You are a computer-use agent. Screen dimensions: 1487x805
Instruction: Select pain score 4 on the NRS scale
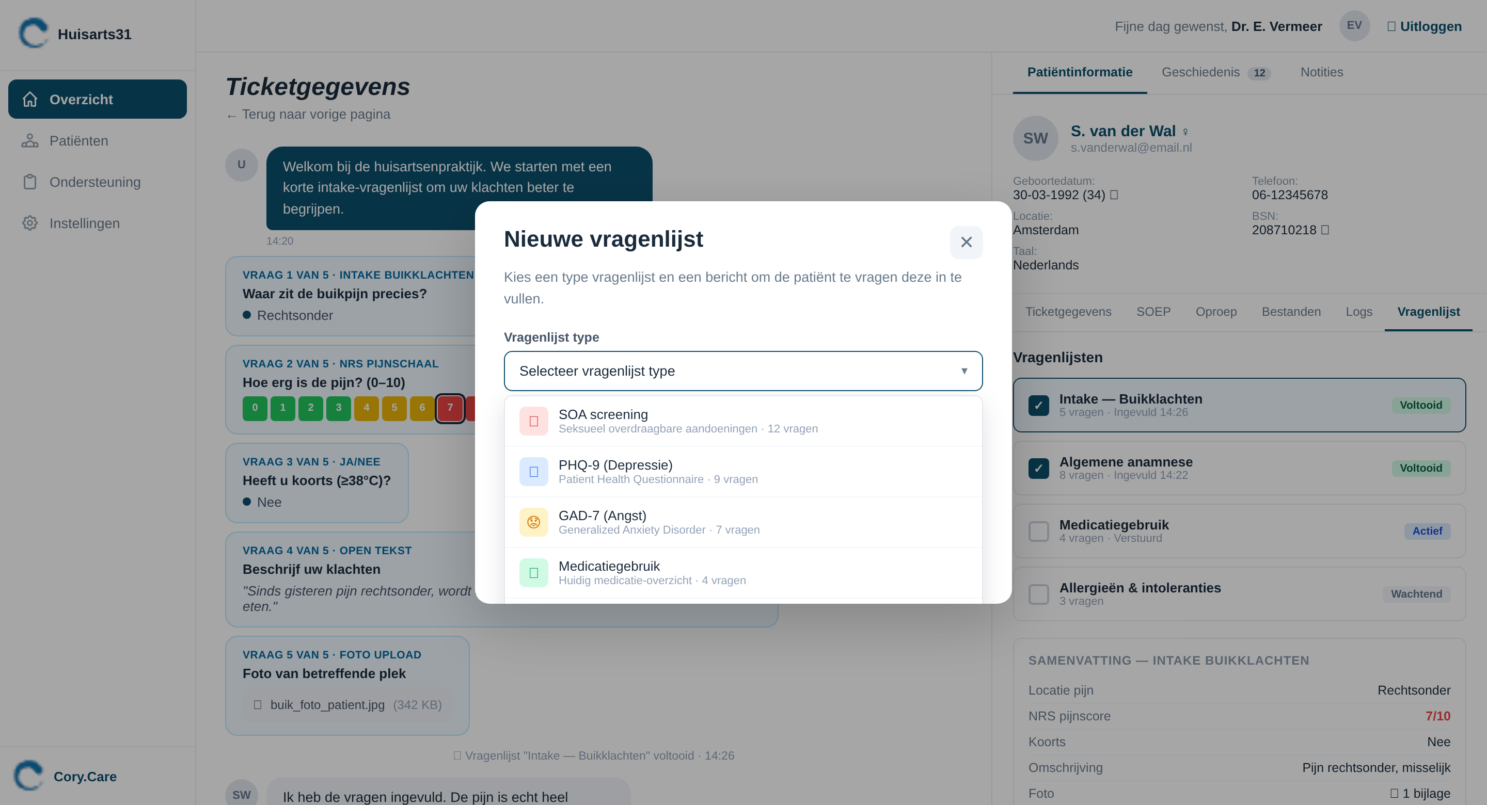(x=366, y=408)
